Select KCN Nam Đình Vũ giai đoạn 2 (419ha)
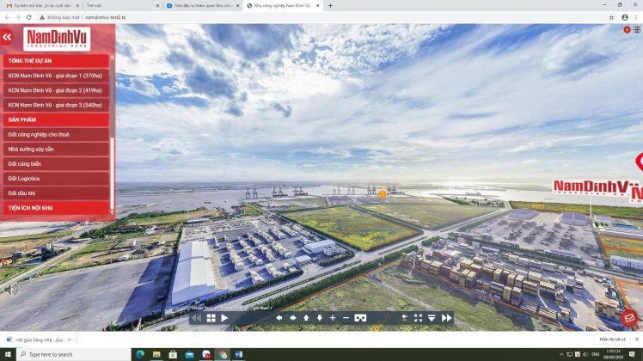 (56, 90)
